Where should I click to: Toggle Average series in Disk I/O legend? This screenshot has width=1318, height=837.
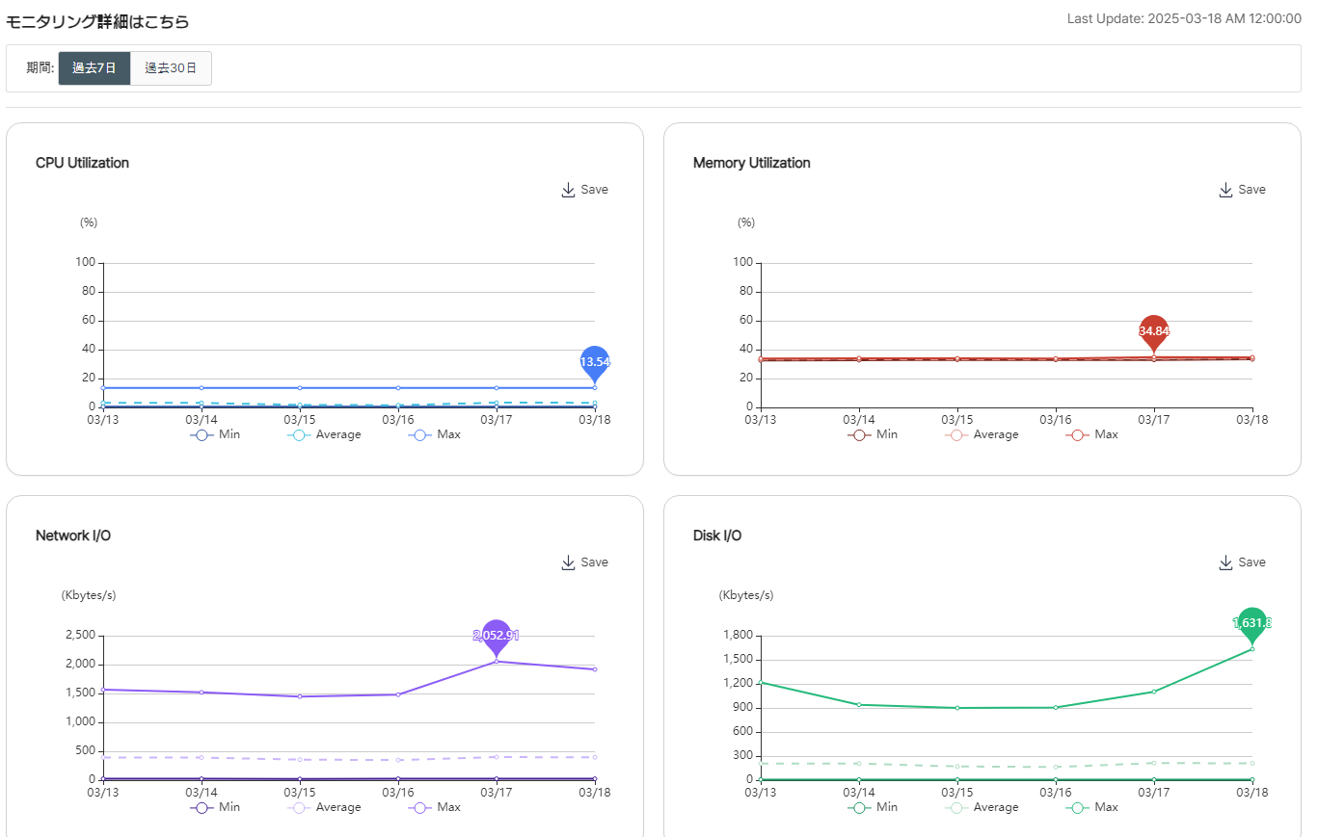(982, 807)
